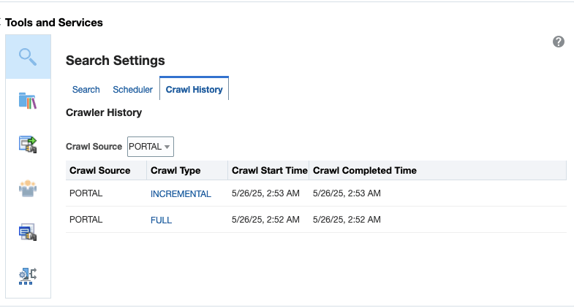This screenshot has height=308, width=574.
Task: Select the PORTAL cell in the FULL row
Action: 86,219
